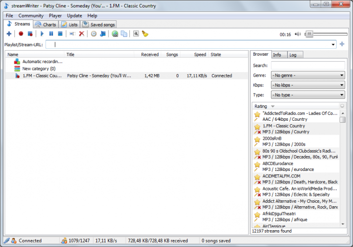Start recording with the red circle icon
Image resolution: width=353 pixels, height=247 pixels.
21,34
